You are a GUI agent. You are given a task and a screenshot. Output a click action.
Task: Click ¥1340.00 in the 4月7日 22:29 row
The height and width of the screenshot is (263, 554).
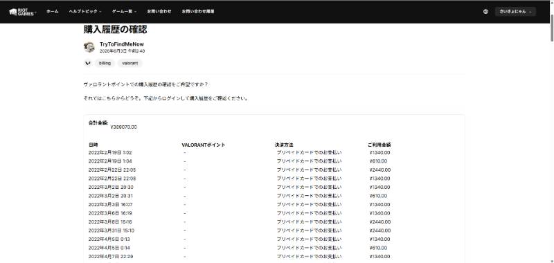379,256
